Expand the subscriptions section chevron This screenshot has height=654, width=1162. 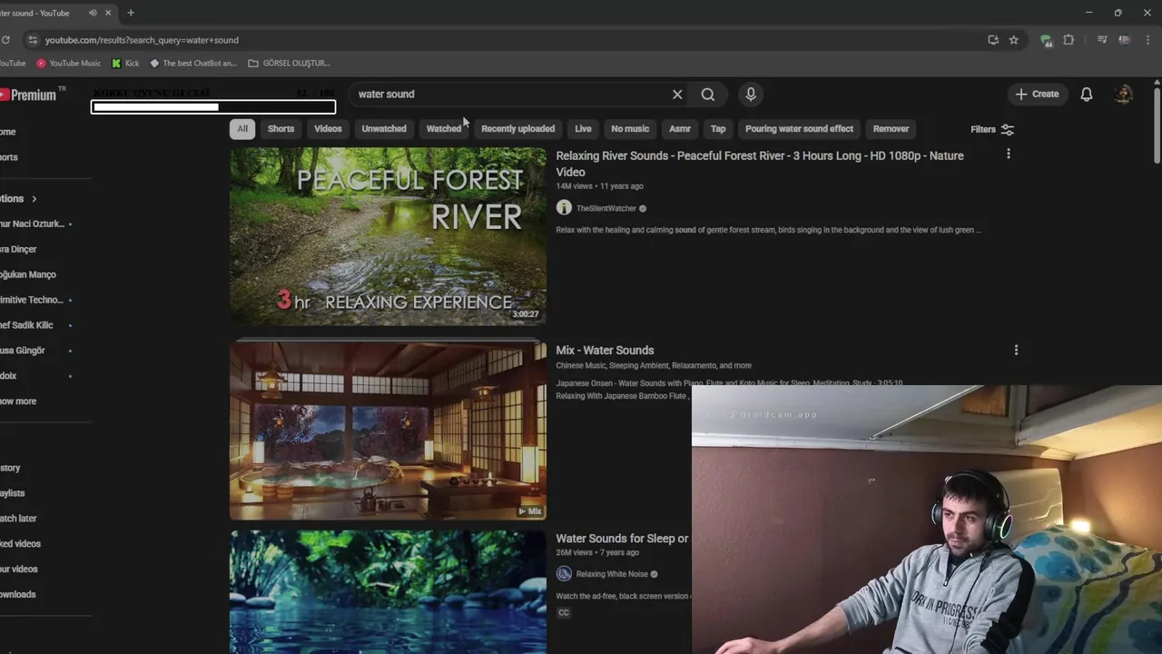click(34, 199)
